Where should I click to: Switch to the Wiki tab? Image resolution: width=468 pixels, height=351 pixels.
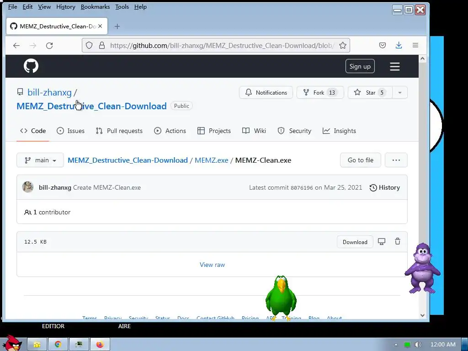coord(254,131)
